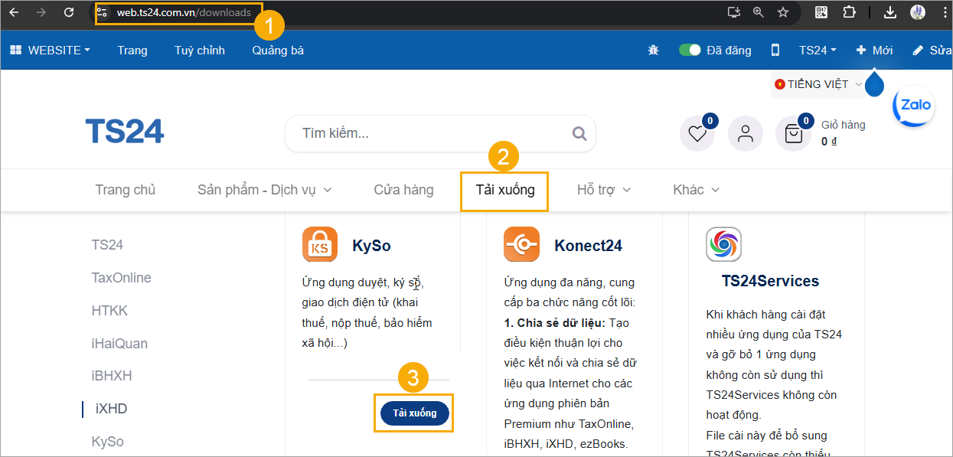Bookmark this page with star icon

coord(783,12)
